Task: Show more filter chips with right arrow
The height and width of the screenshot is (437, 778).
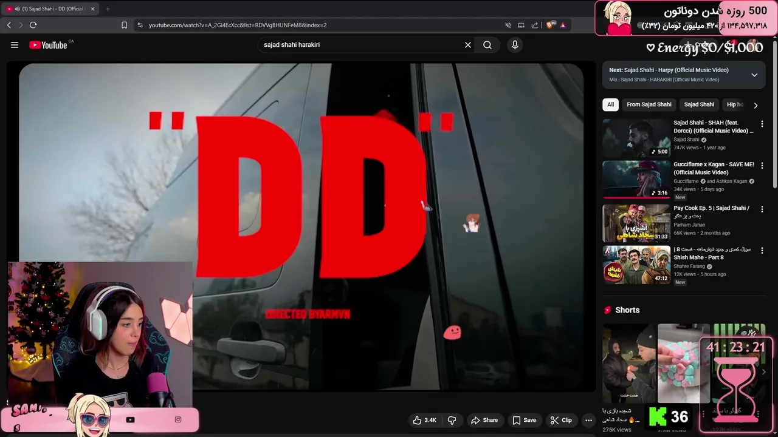Action: [x=756, y=105]
